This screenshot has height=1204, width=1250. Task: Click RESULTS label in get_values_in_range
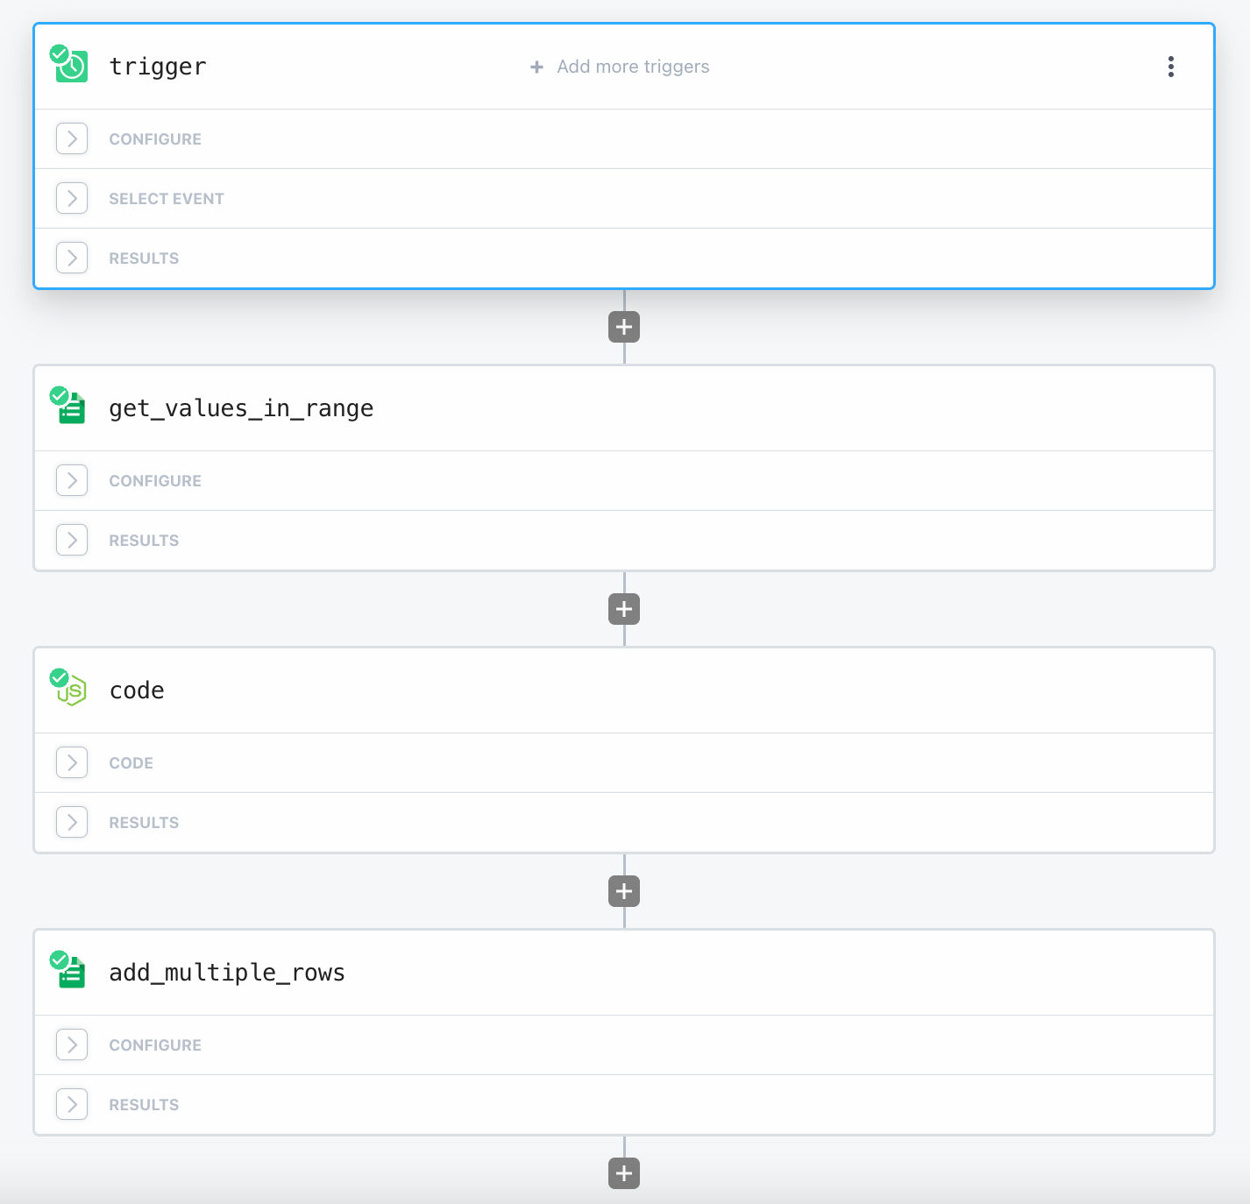pyautogui.click(x=144, y=541)
